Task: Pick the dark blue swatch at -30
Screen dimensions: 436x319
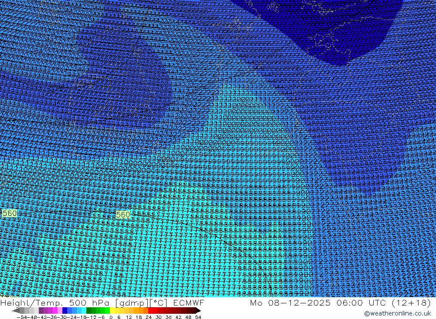Action: click(65, 311)
